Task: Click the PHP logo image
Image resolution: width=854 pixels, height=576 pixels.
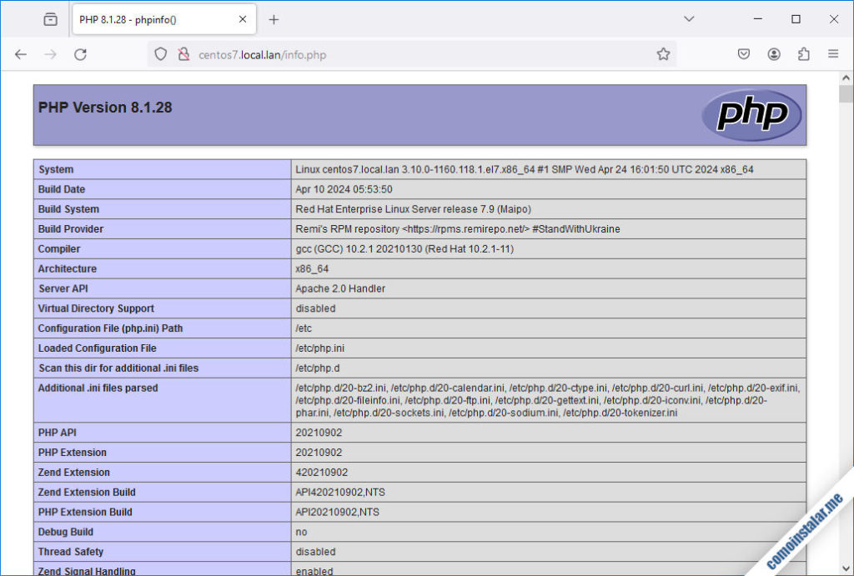Action: pyautogui.click(x=751, y=114)
